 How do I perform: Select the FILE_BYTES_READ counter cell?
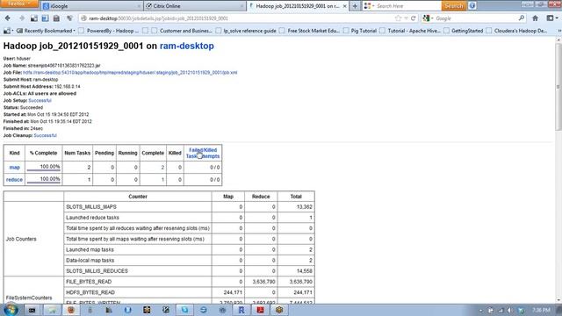tap(138, 282)
